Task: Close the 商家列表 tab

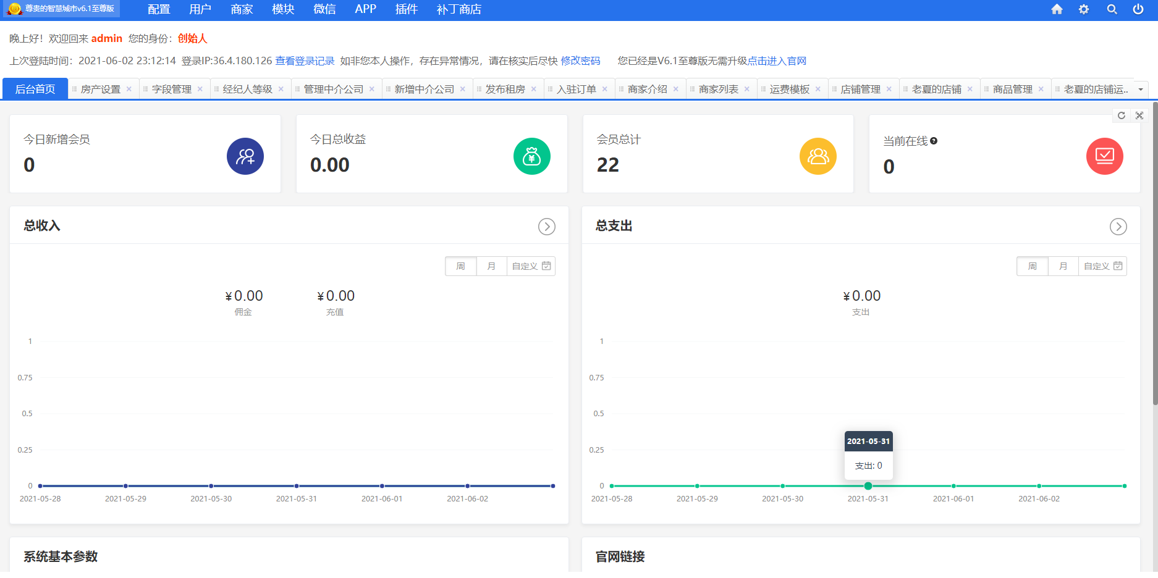Action: [x=747, y=89]
